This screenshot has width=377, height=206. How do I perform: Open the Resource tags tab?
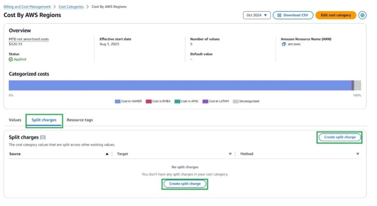coord(80,120)
